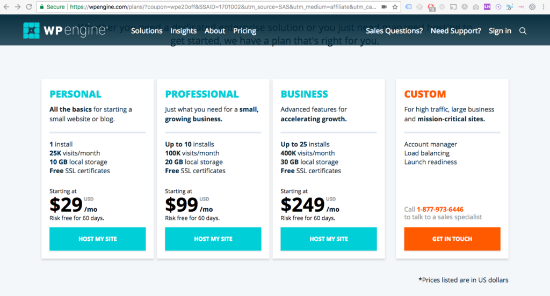Click the PROFESSIONAL plan heading
The height and width of the screenshot is (296, 550).
tap(202, 94)
